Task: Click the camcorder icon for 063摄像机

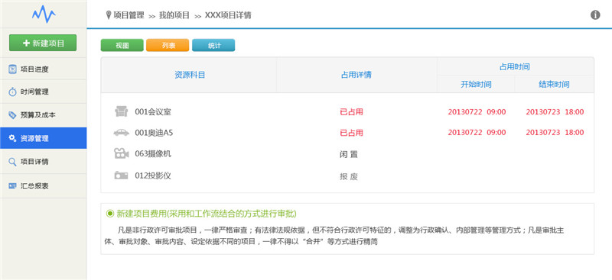Action: coord(122,153)
